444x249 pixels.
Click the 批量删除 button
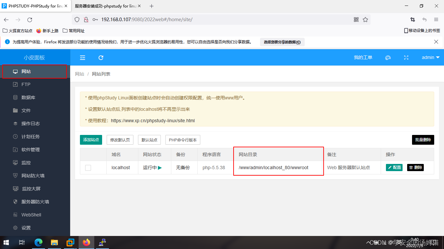tap(423, 140)
